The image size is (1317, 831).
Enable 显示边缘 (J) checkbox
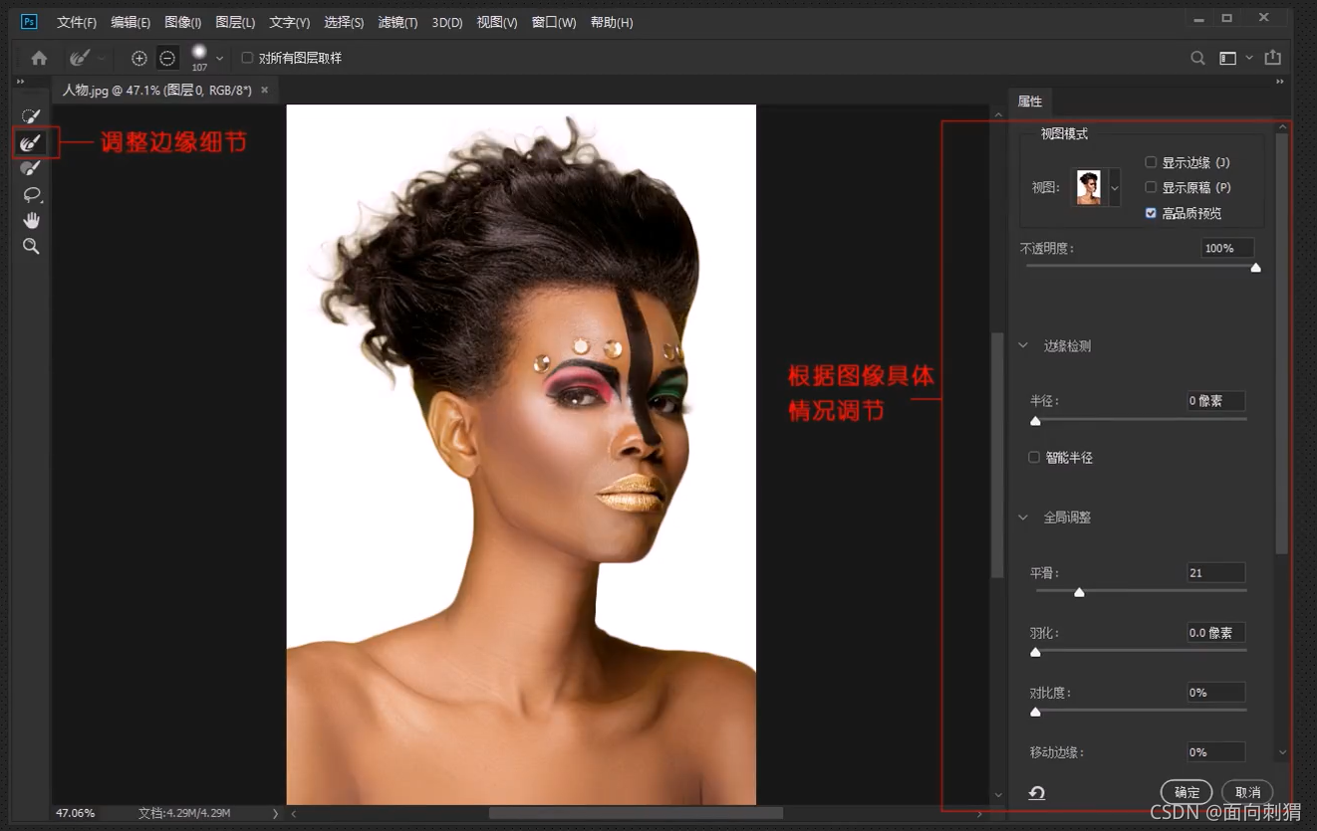pyautogui.click(x=1151, y=162)
